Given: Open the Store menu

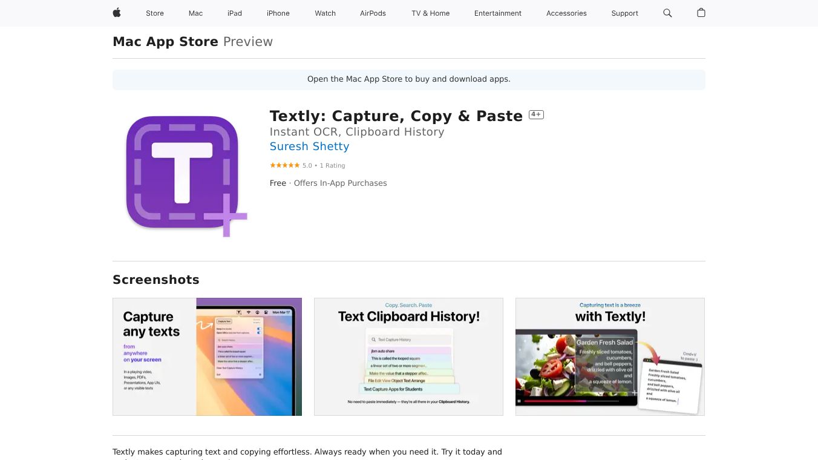Looking at the screenshot, I should pyautogui.click(x=155, y=13).
